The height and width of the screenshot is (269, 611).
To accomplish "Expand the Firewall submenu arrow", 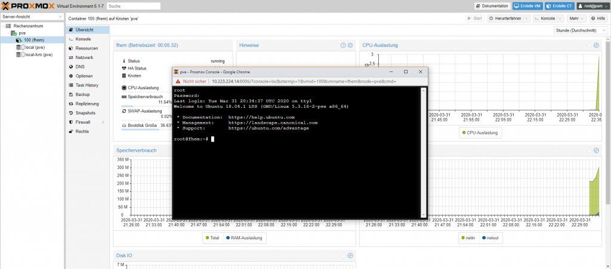I will pos(103,122).
